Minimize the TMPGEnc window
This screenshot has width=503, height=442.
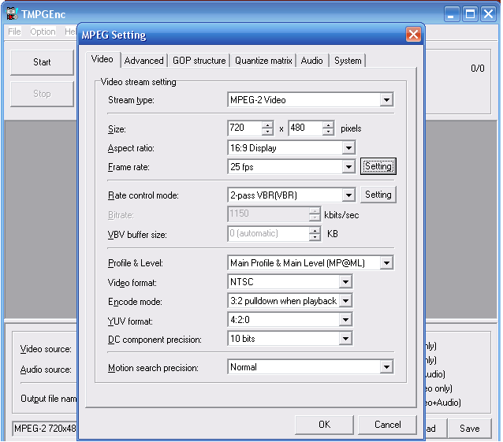[451, 14]
